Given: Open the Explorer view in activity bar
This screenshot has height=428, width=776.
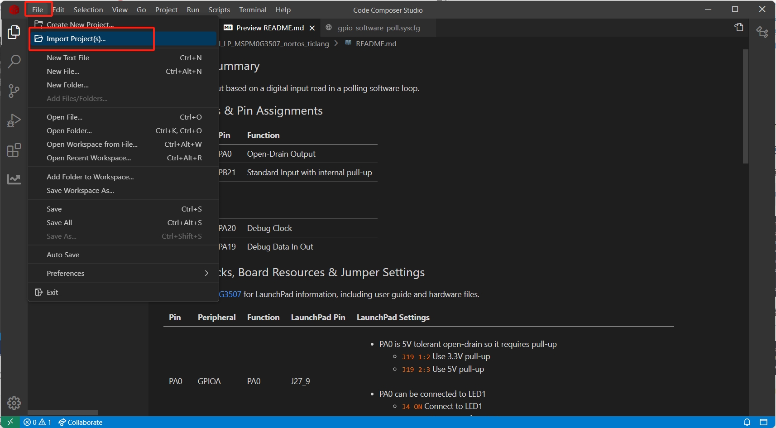Looking at the screenshot, I should pos(14,32).
